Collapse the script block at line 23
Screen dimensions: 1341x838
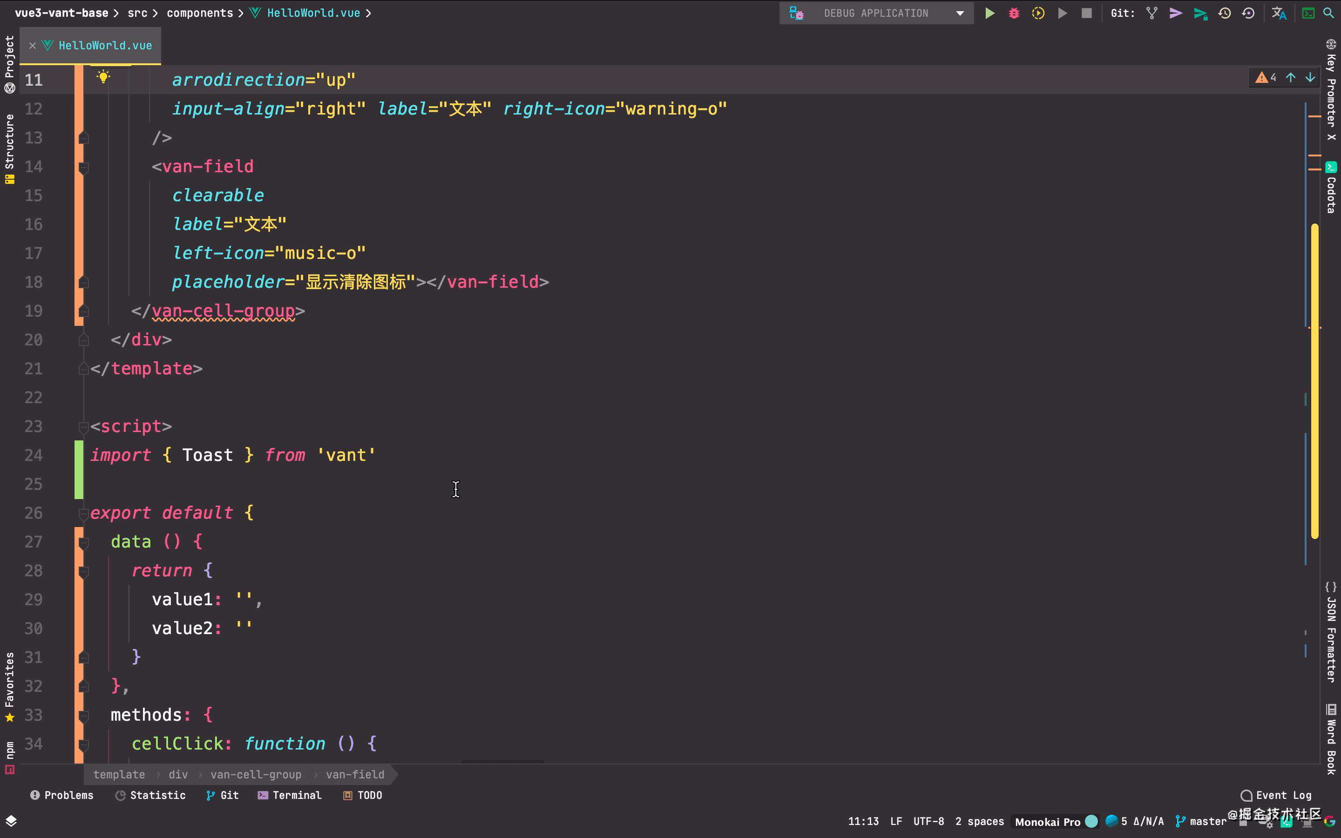point(84,427)
